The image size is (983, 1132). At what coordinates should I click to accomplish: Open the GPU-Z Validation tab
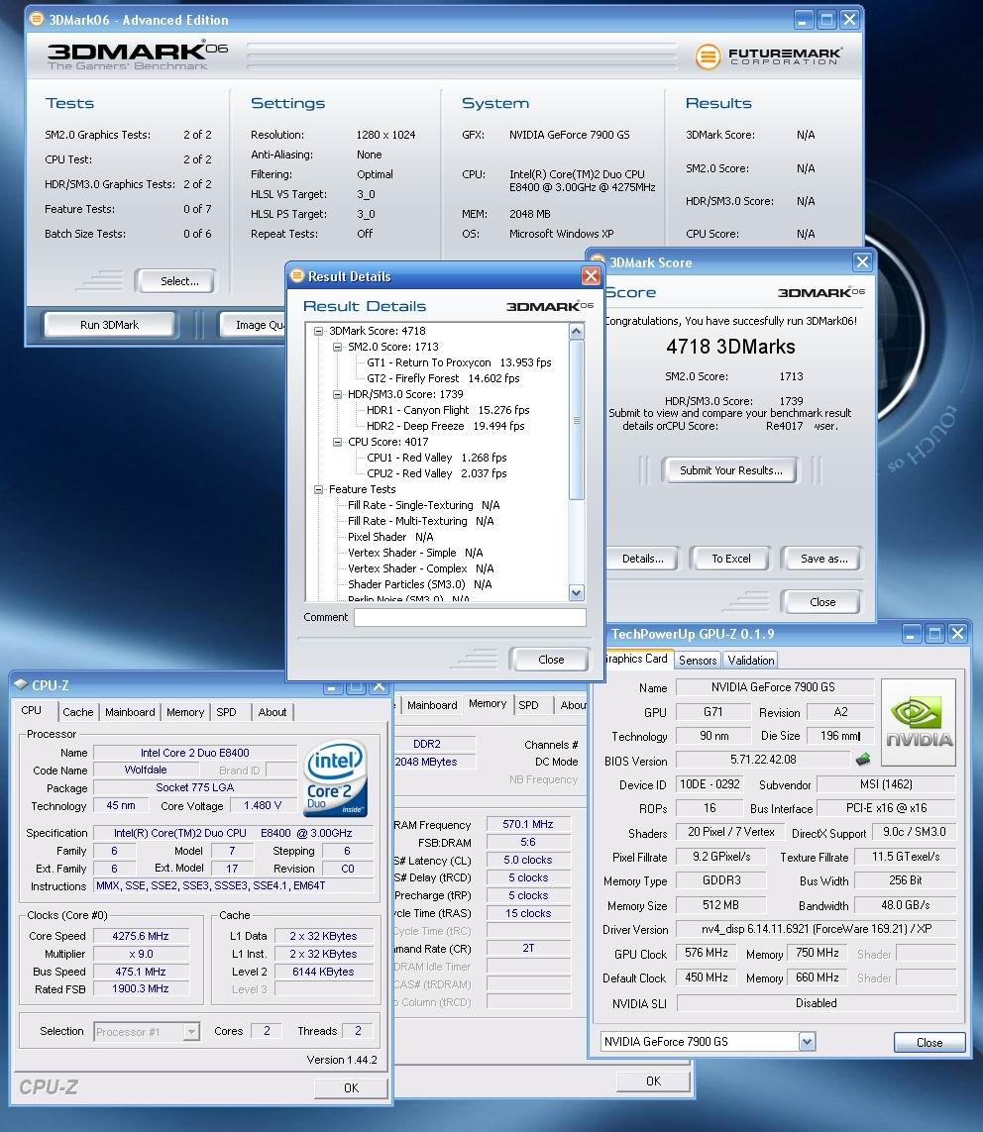[750, 660]
